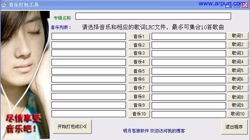
Task: Focus the lyrics path field beside 歌词1
Action: (x=189, y=37)
